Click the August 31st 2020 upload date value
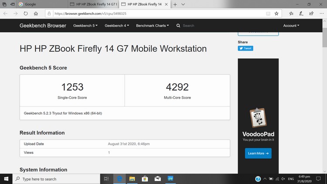 pos(129,144)
